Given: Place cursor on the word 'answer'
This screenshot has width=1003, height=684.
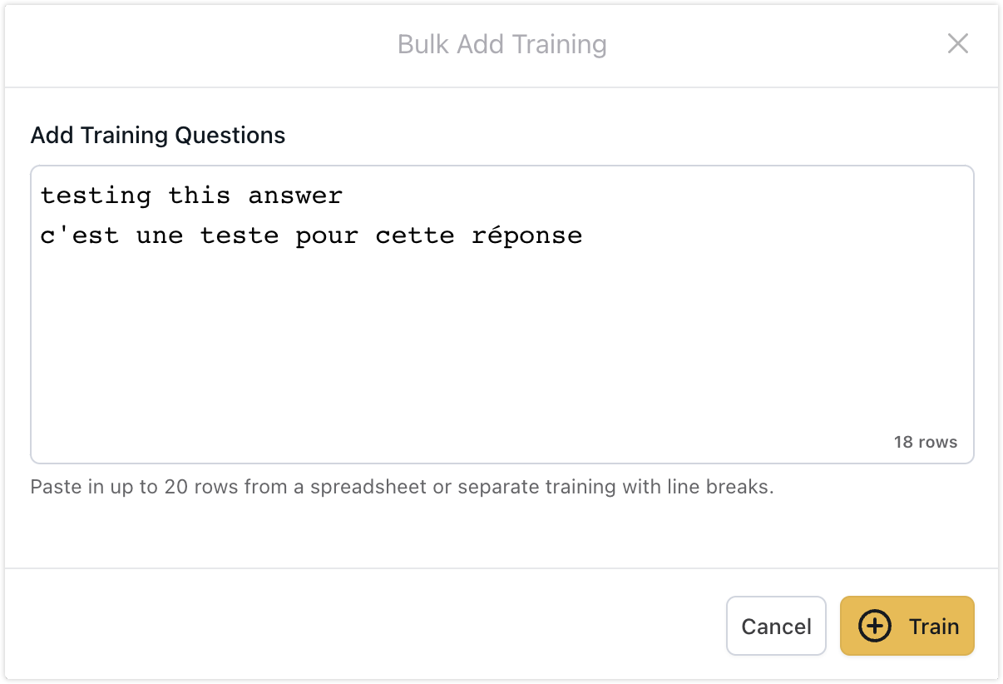Looking at the screenshot, I should pos(295,196).
